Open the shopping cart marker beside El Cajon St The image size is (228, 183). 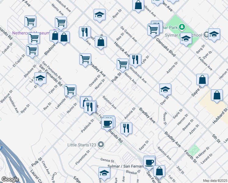tap(32, 51)
